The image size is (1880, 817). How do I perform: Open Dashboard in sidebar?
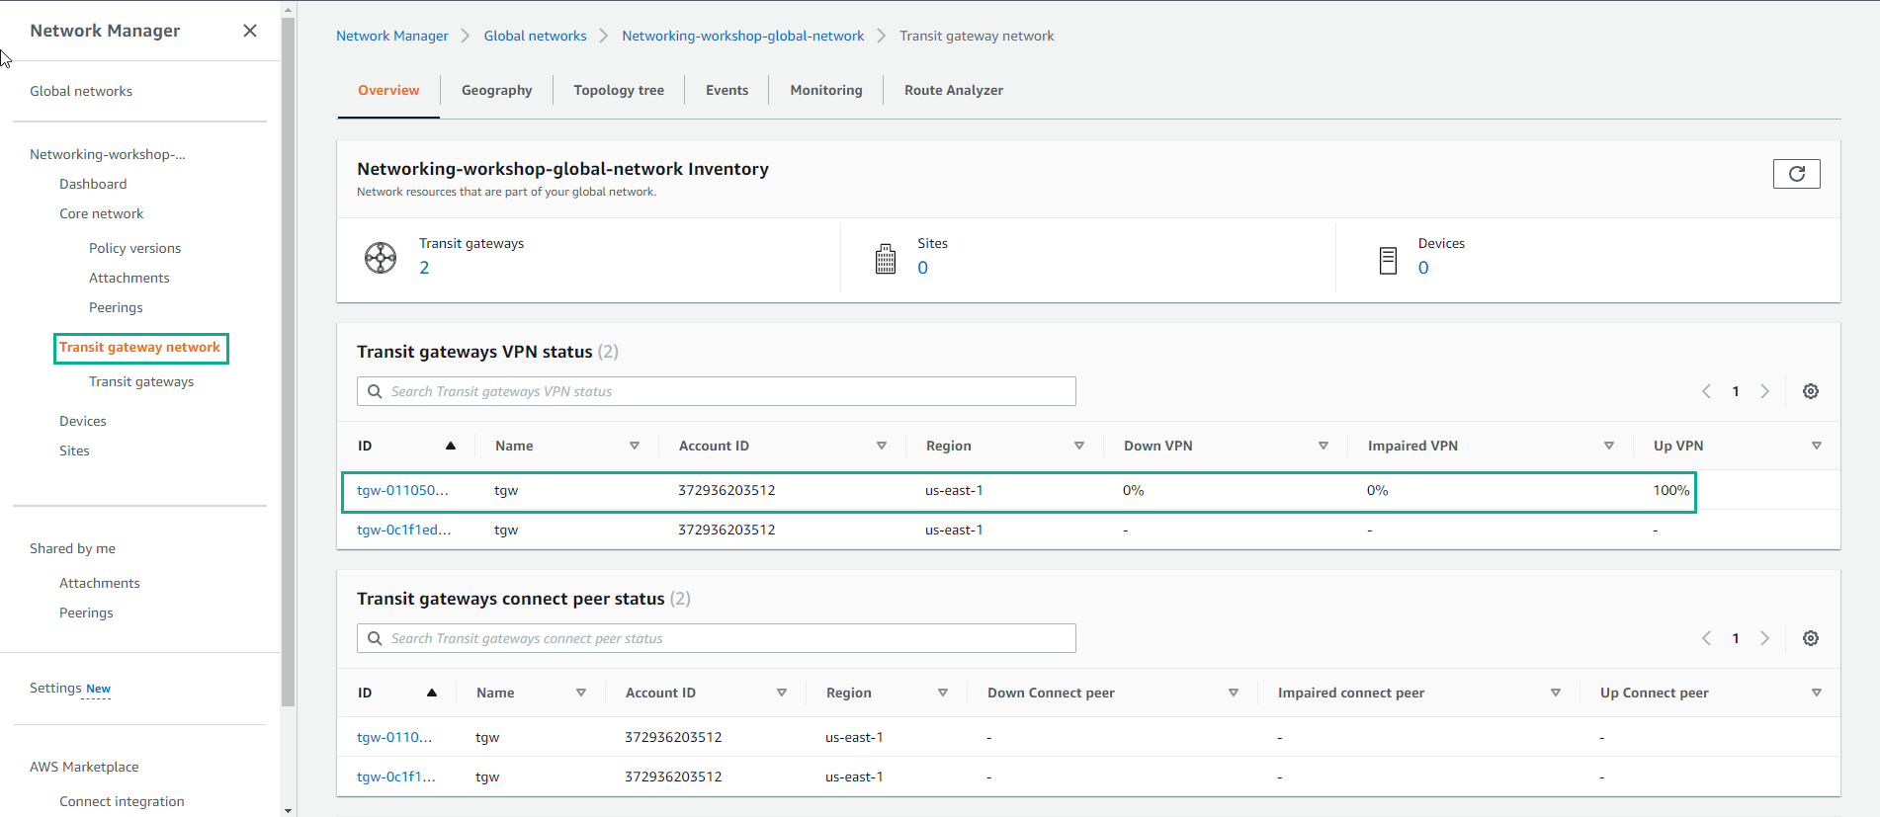tap(93, 184)
